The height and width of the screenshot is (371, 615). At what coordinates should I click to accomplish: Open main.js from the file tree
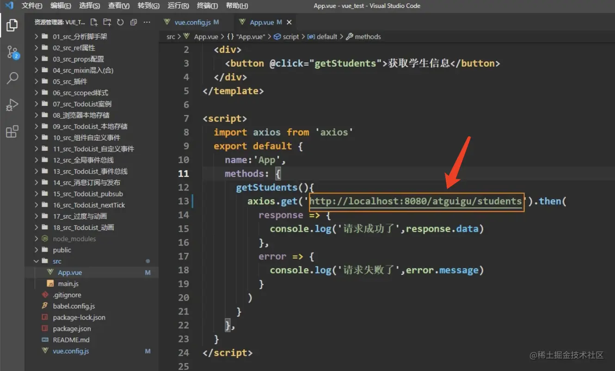(x=68, y=284)
